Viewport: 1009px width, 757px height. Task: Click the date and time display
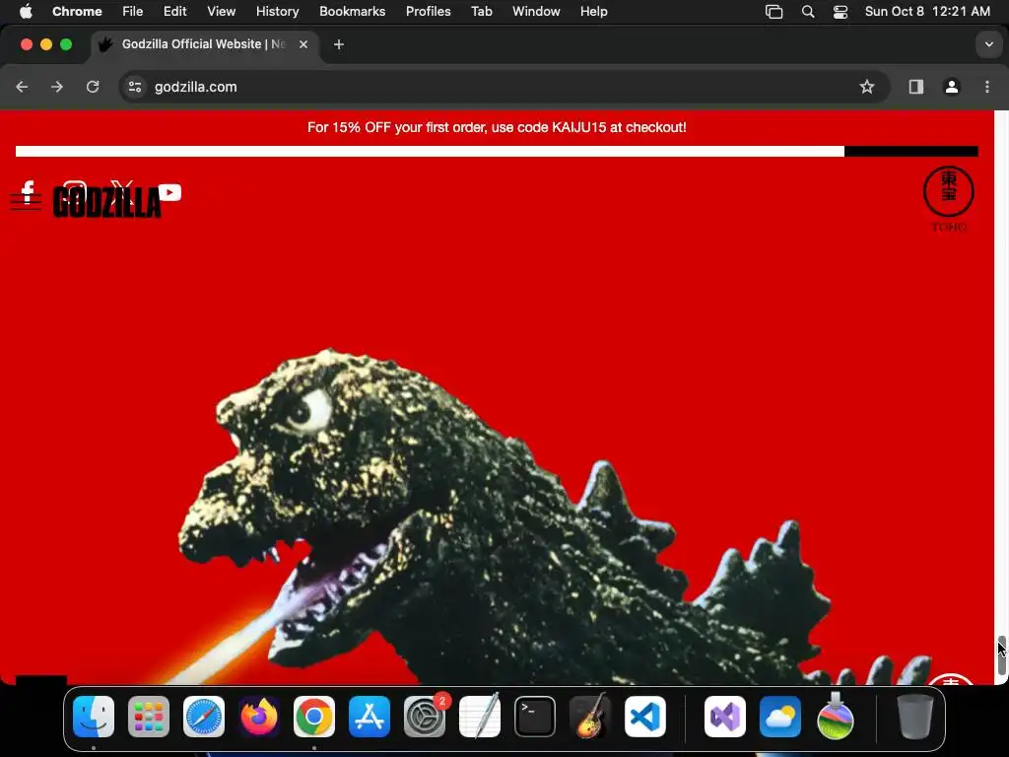point(927,12)
